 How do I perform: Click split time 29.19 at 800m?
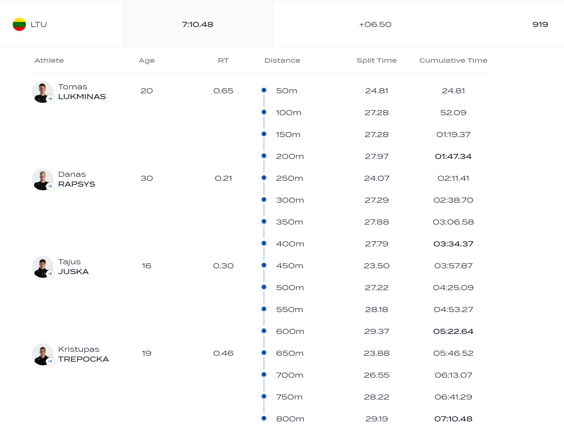click(x=377, y=419)
